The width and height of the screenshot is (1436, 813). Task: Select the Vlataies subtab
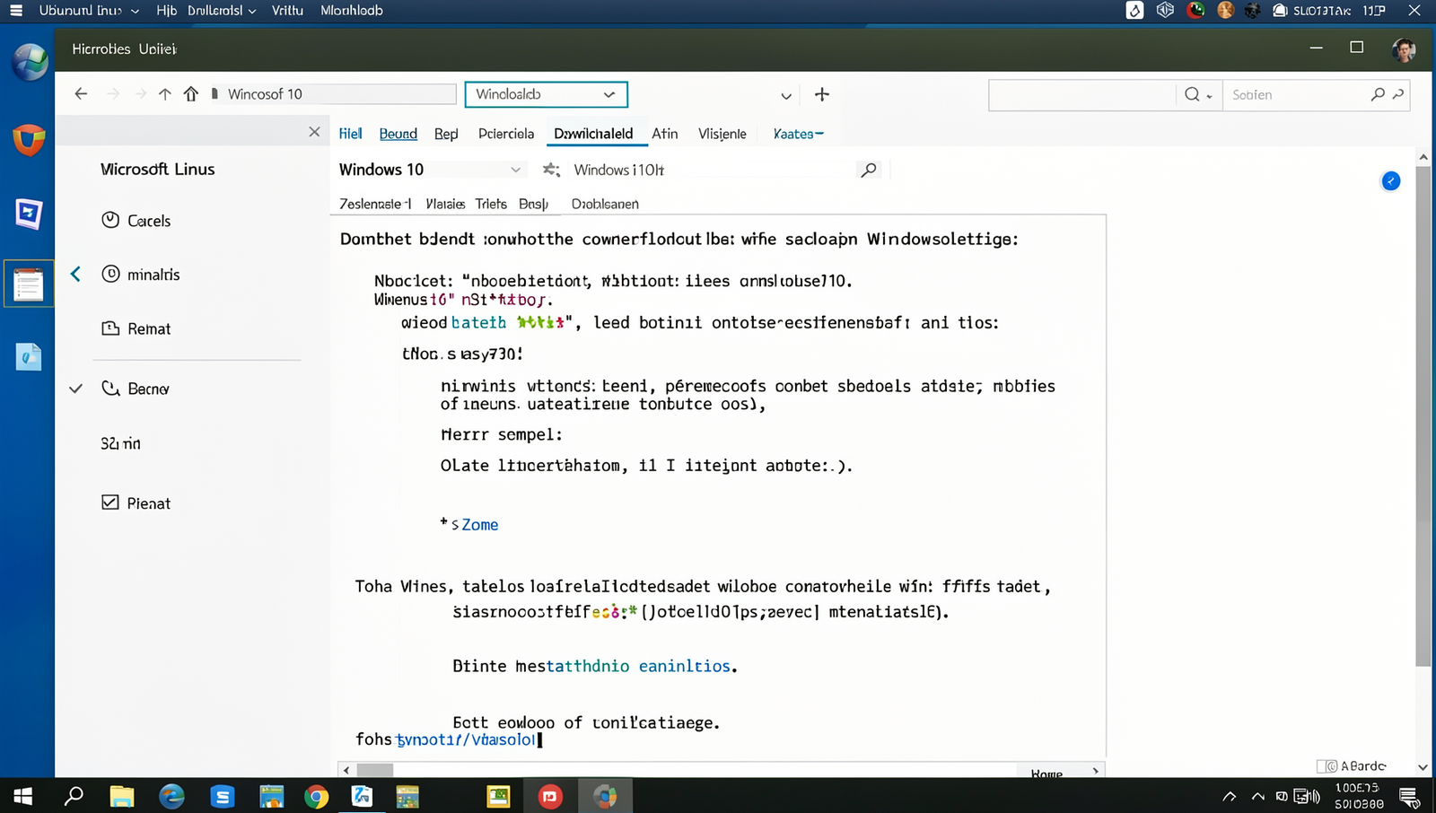tap(445, 204)
